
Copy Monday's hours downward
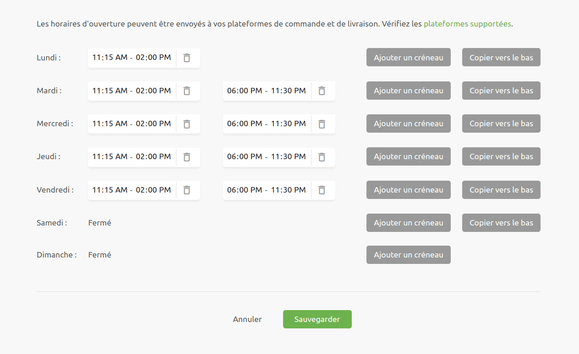pyautogui.click(x=501, y=57)
